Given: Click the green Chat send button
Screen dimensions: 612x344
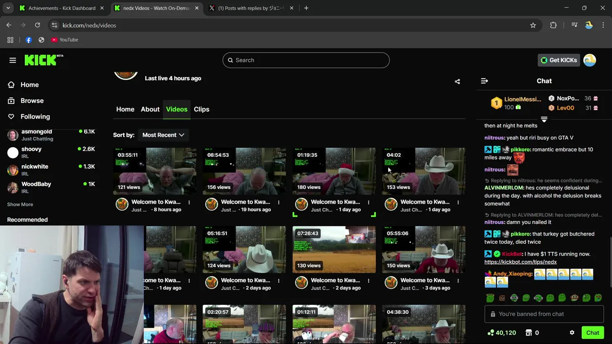Looking at the screenshot, I should point(592,333).
